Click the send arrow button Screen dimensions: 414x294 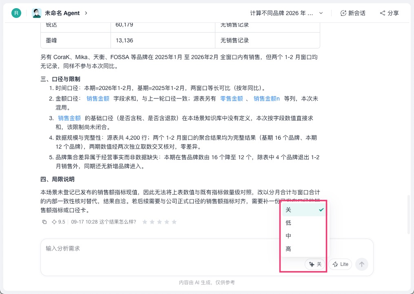pos(362,264)
